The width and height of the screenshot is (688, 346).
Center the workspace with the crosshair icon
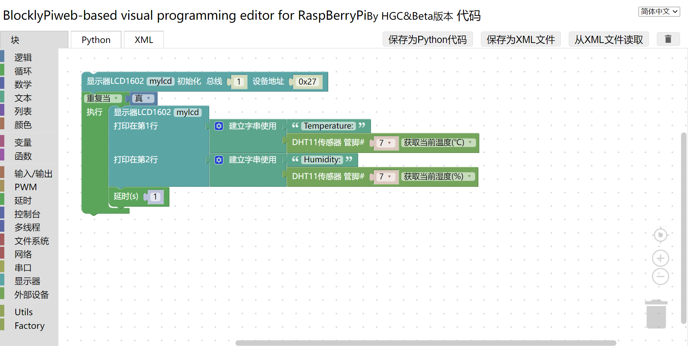point(660,235)
